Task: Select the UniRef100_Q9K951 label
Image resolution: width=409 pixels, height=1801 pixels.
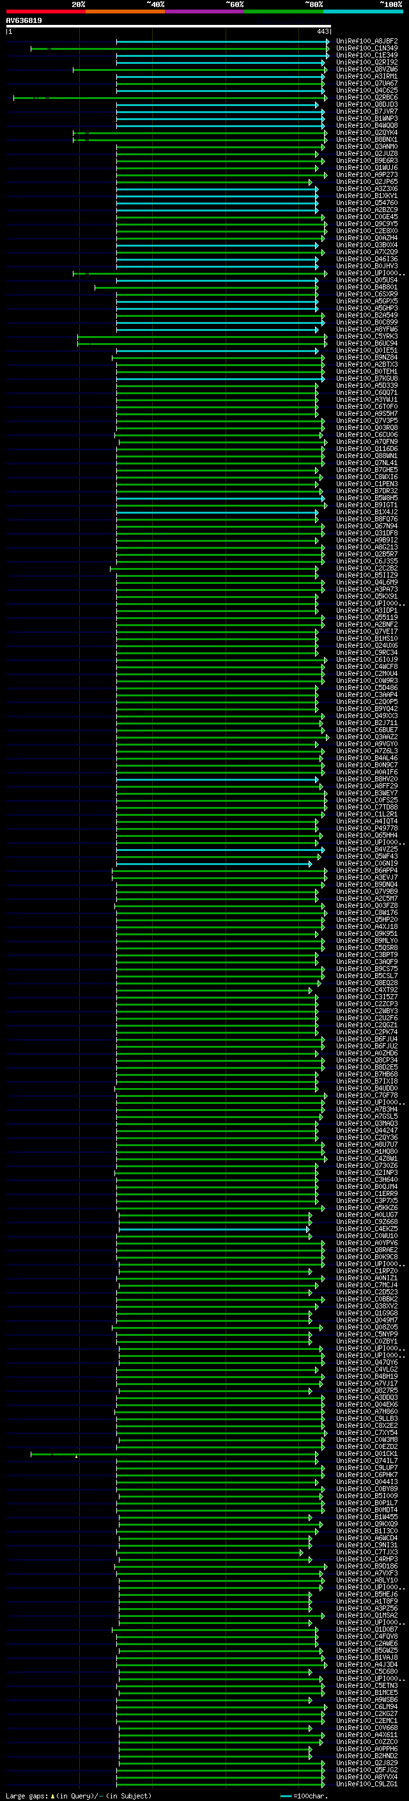Action: pos(366,933)
